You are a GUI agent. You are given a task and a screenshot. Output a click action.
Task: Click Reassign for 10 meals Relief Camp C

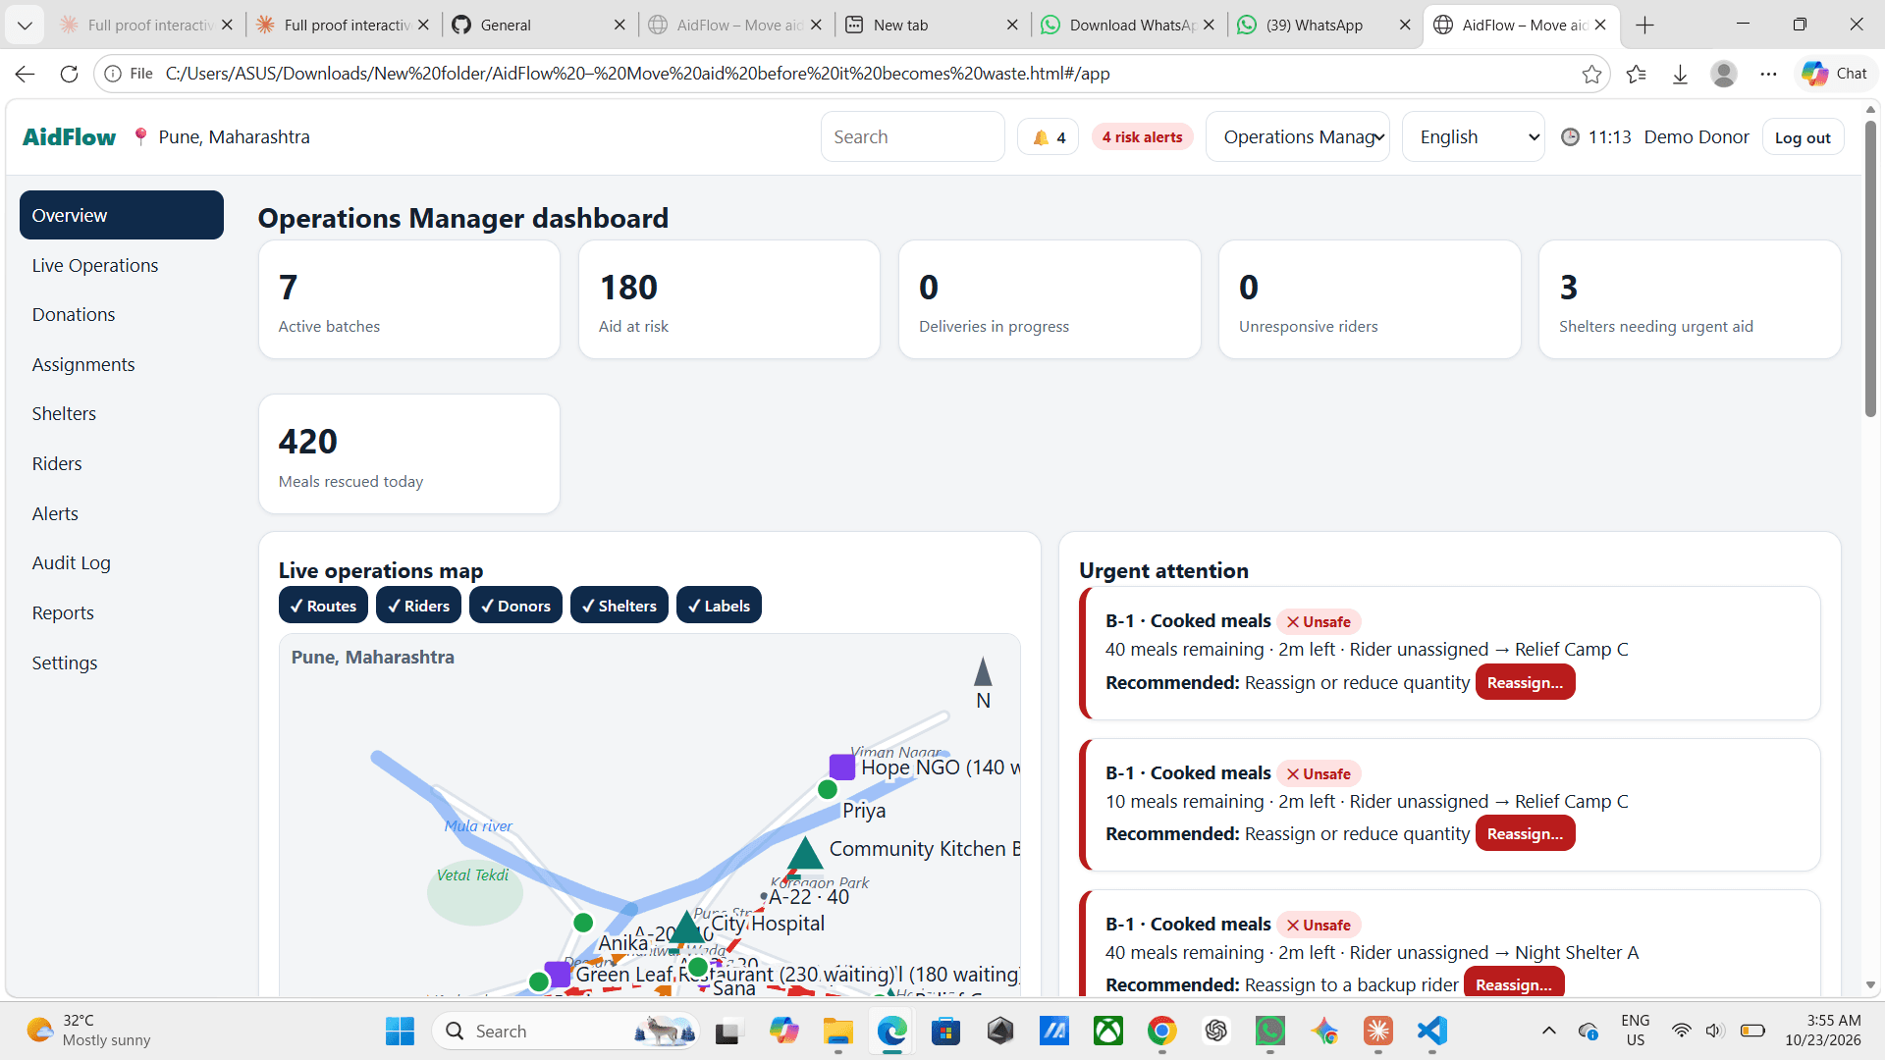click(1525, 833)
